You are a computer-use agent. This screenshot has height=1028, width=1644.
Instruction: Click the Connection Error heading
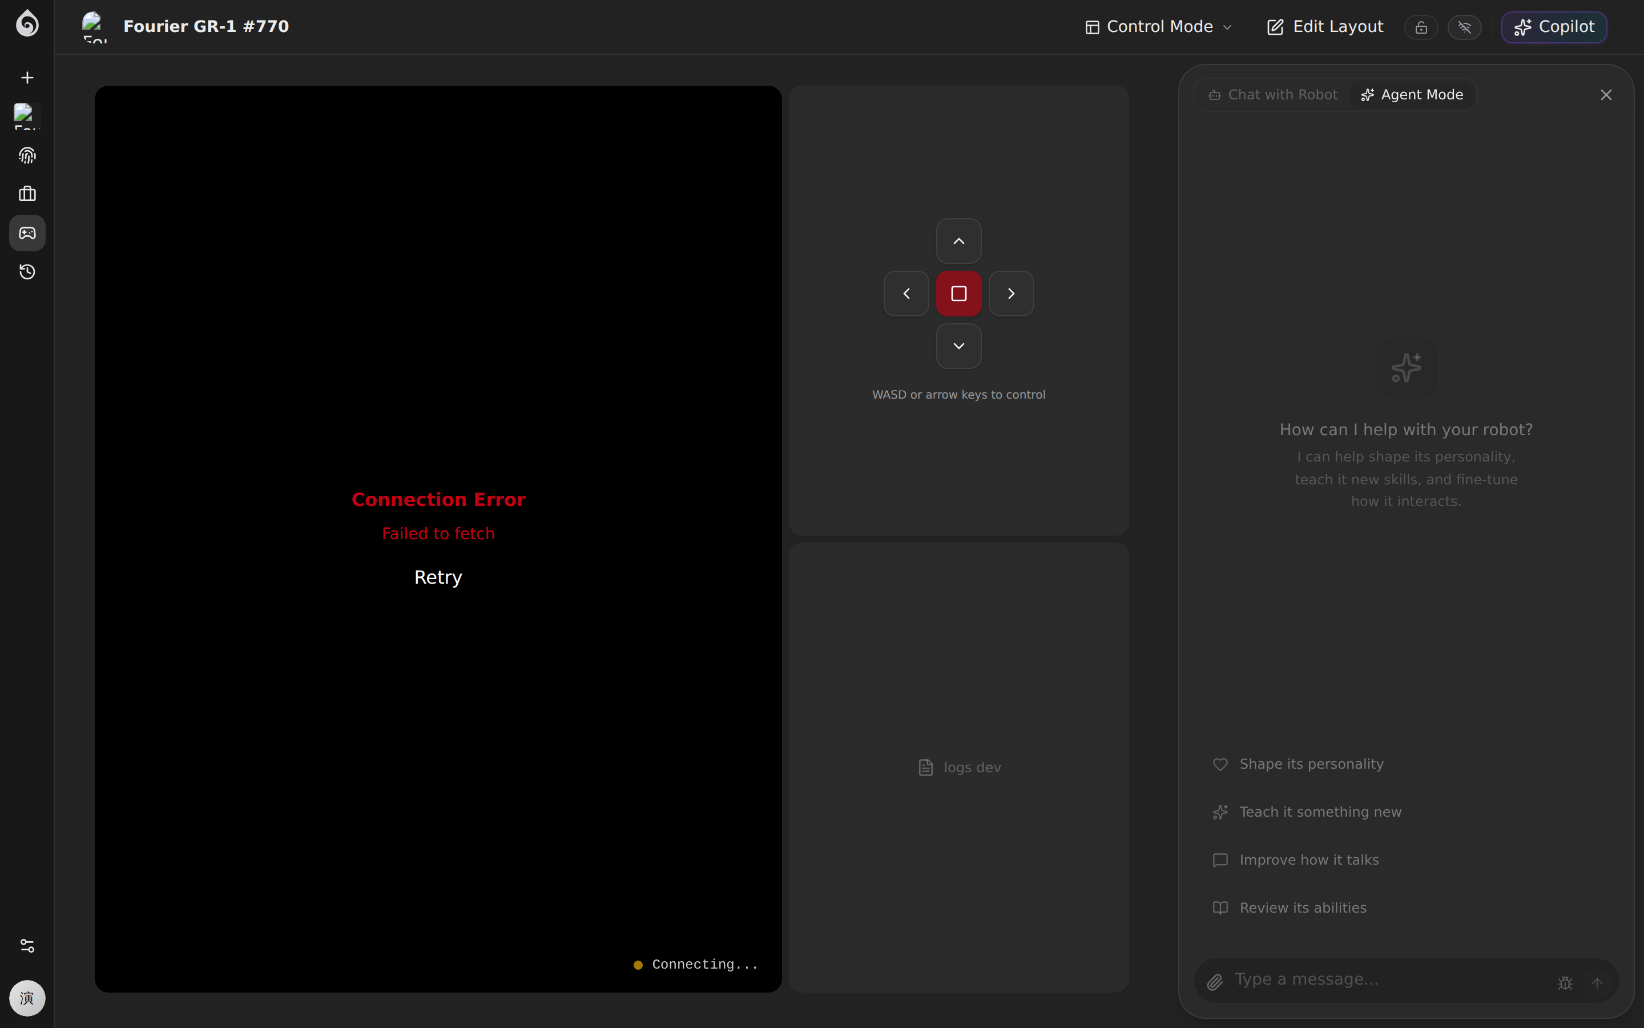438,500
